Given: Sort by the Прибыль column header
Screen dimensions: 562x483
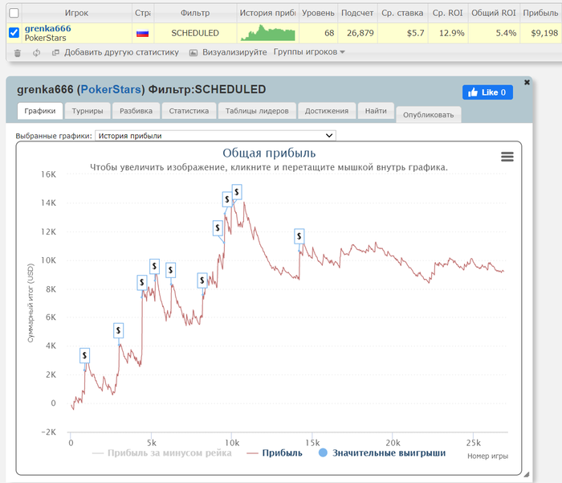Looking at the screenshot, I should [x=540, y=13].
